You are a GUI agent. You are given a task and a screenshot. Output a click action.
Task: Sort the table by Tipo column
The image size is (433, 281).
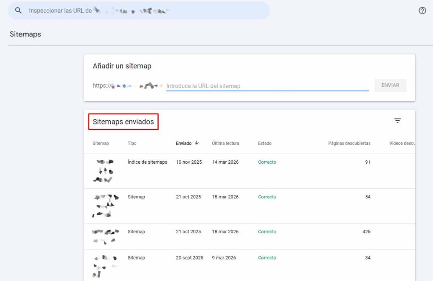pos(132,143)
